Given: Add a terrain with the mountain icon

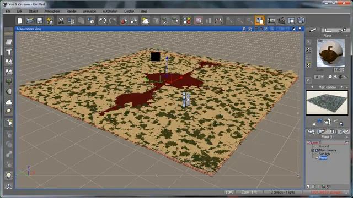Looking at the screenshot, I should (x=9, y=62).
